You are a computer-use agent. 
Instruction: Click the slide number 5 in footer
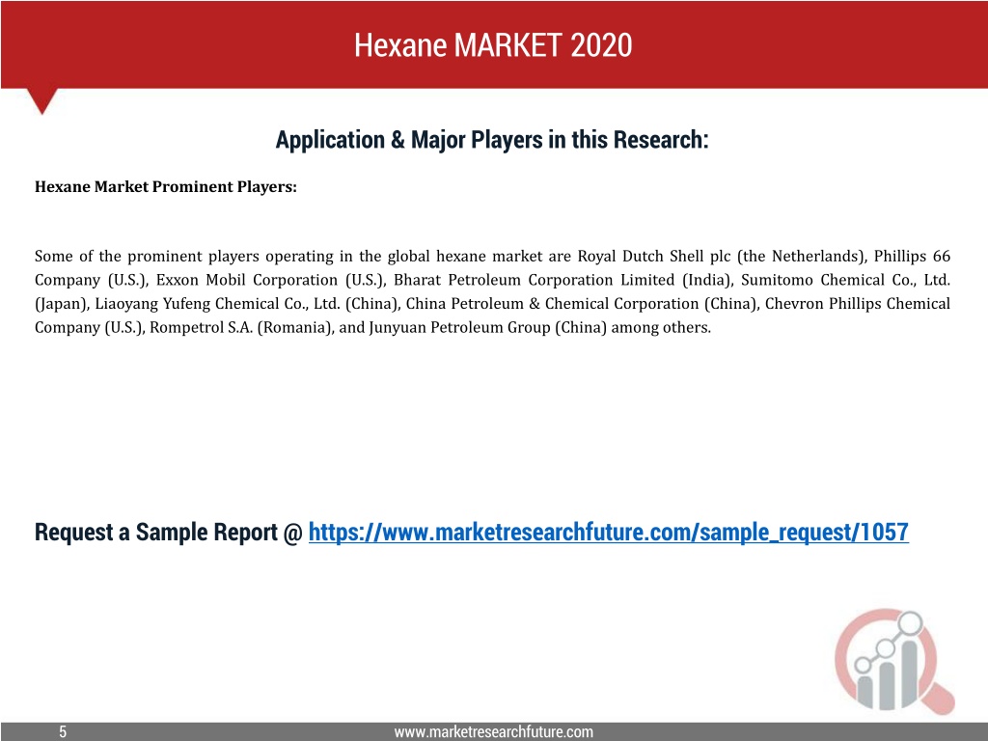click(x=63, y=731)
